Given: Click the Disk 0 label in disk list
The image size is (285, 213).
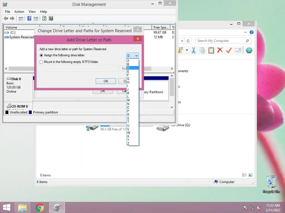Looking at the screenshot, I should click(x=16, y=79).
